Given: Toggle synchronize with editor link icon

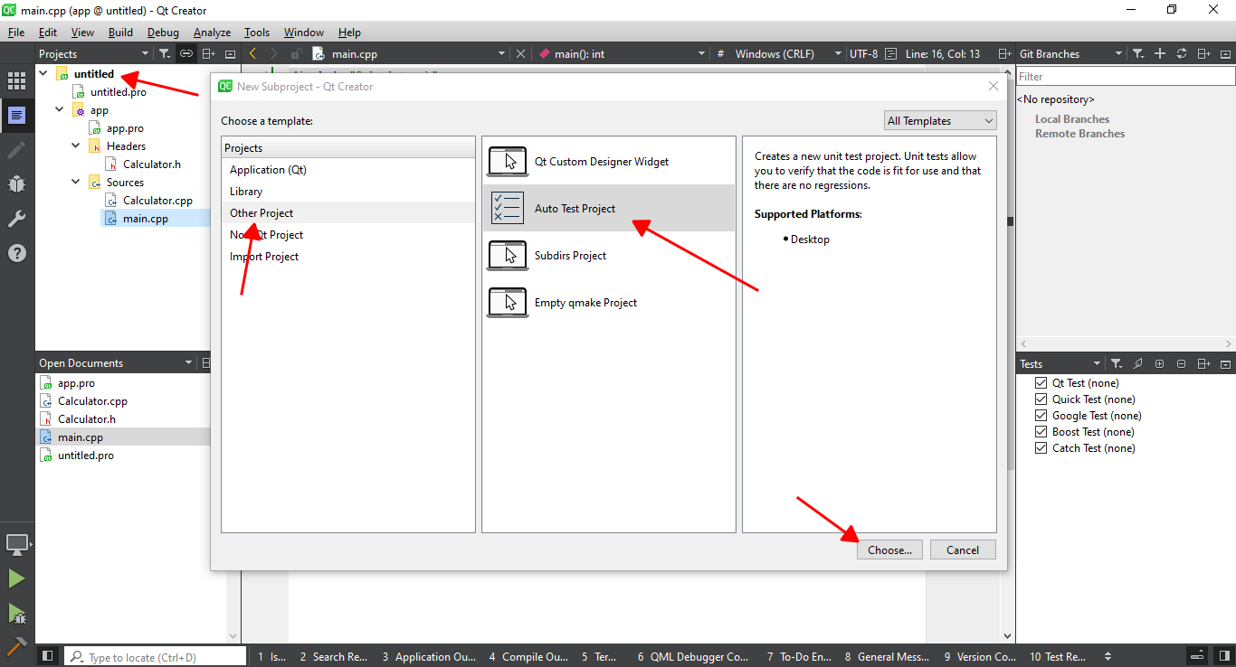Looking at the screenshot, I should (186, 54).
